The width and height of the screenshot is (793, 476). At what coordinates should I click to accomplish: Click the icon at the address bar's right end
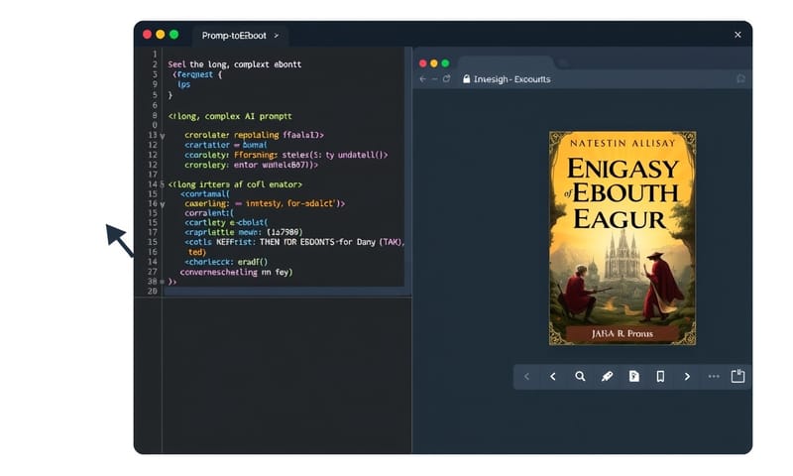739,79
